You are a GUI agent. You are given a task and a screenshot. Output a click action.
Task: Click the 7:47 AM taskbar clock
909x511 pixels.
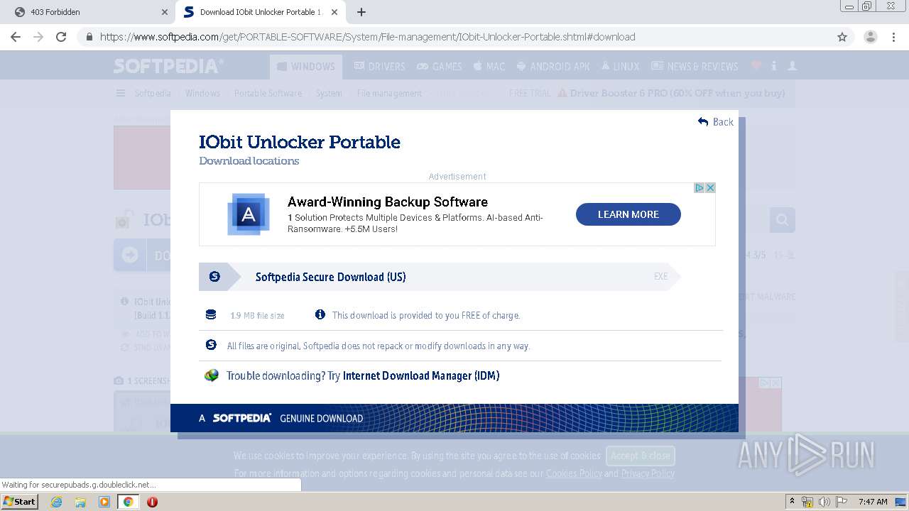[x=873, y=502]
